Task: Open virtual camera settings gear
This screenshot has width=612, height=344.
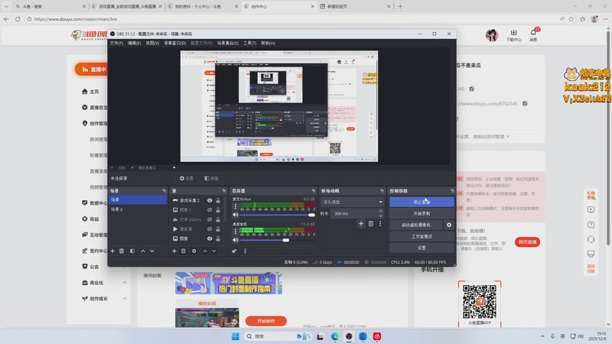Action: point(449,225)
